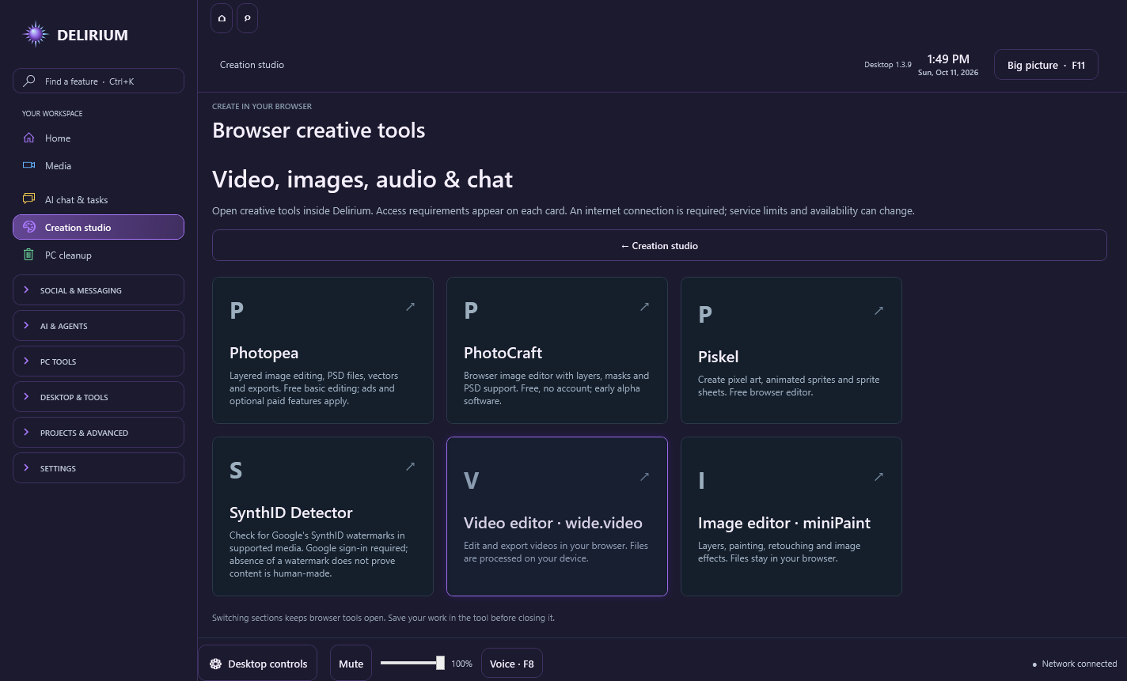Click the Media camera icon in sidebar
Image resolution: width=1127 pixels, height=681 pixels.
tap(29, 165)
